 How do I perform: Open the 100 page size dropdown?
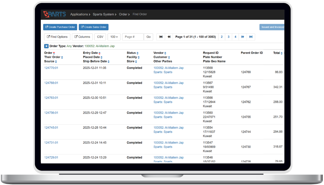tap(114, 37)
